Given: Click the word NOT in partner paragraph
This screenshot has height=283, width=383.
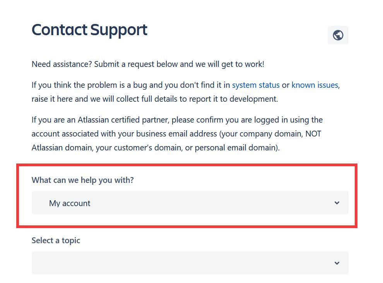Looking at the screenshot, I should tap(313, 134).
